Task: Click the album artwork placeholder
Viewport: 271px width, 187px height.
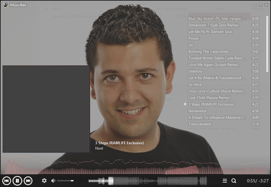Action: [x=46, y=109]
